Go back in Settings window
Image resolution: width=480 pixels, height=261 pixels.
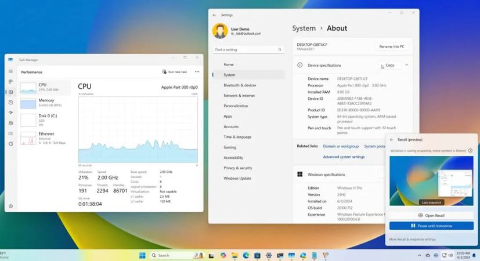click(x=214, y=15)
